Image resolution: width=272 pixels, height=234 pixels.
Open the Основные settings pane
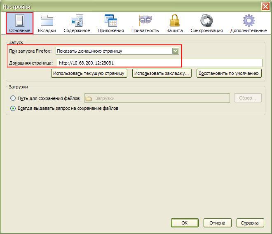coord(20,23)
